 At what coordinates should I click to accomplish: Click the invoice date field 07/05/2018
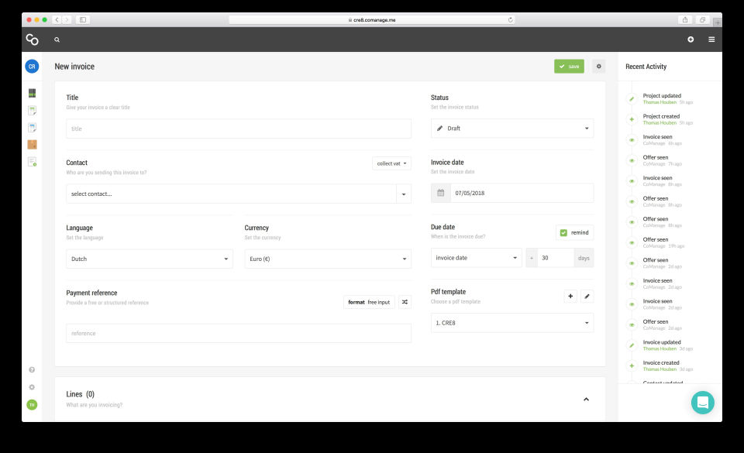pos(522,193)
